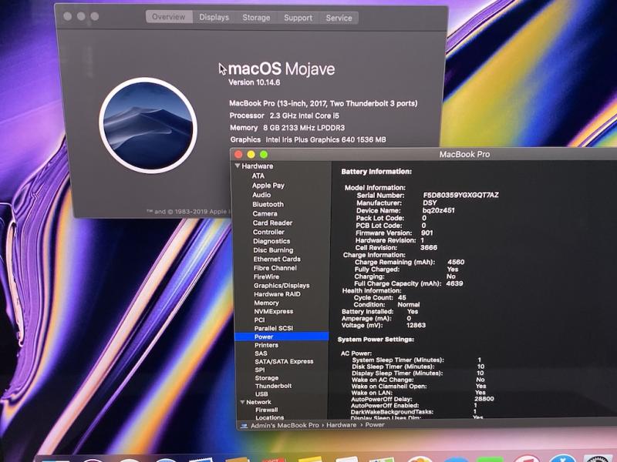Click Hardware in the bottom path bar

(x=341, y=425)
